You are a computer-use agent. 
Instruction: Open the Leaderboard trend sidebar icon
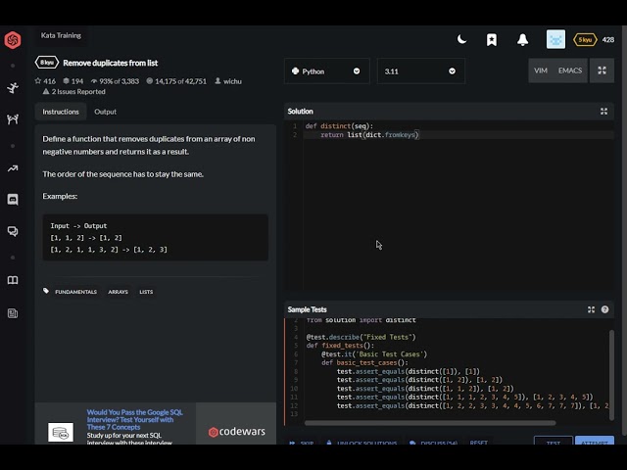click(x=13, y=168)
